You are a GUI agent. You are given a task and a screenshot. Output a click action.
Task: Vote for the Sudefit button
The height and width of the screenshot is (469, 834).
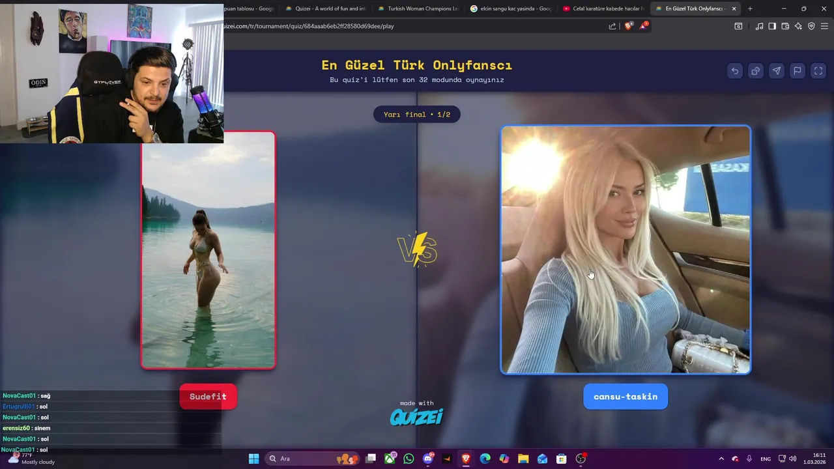click(x=208, y=397)
